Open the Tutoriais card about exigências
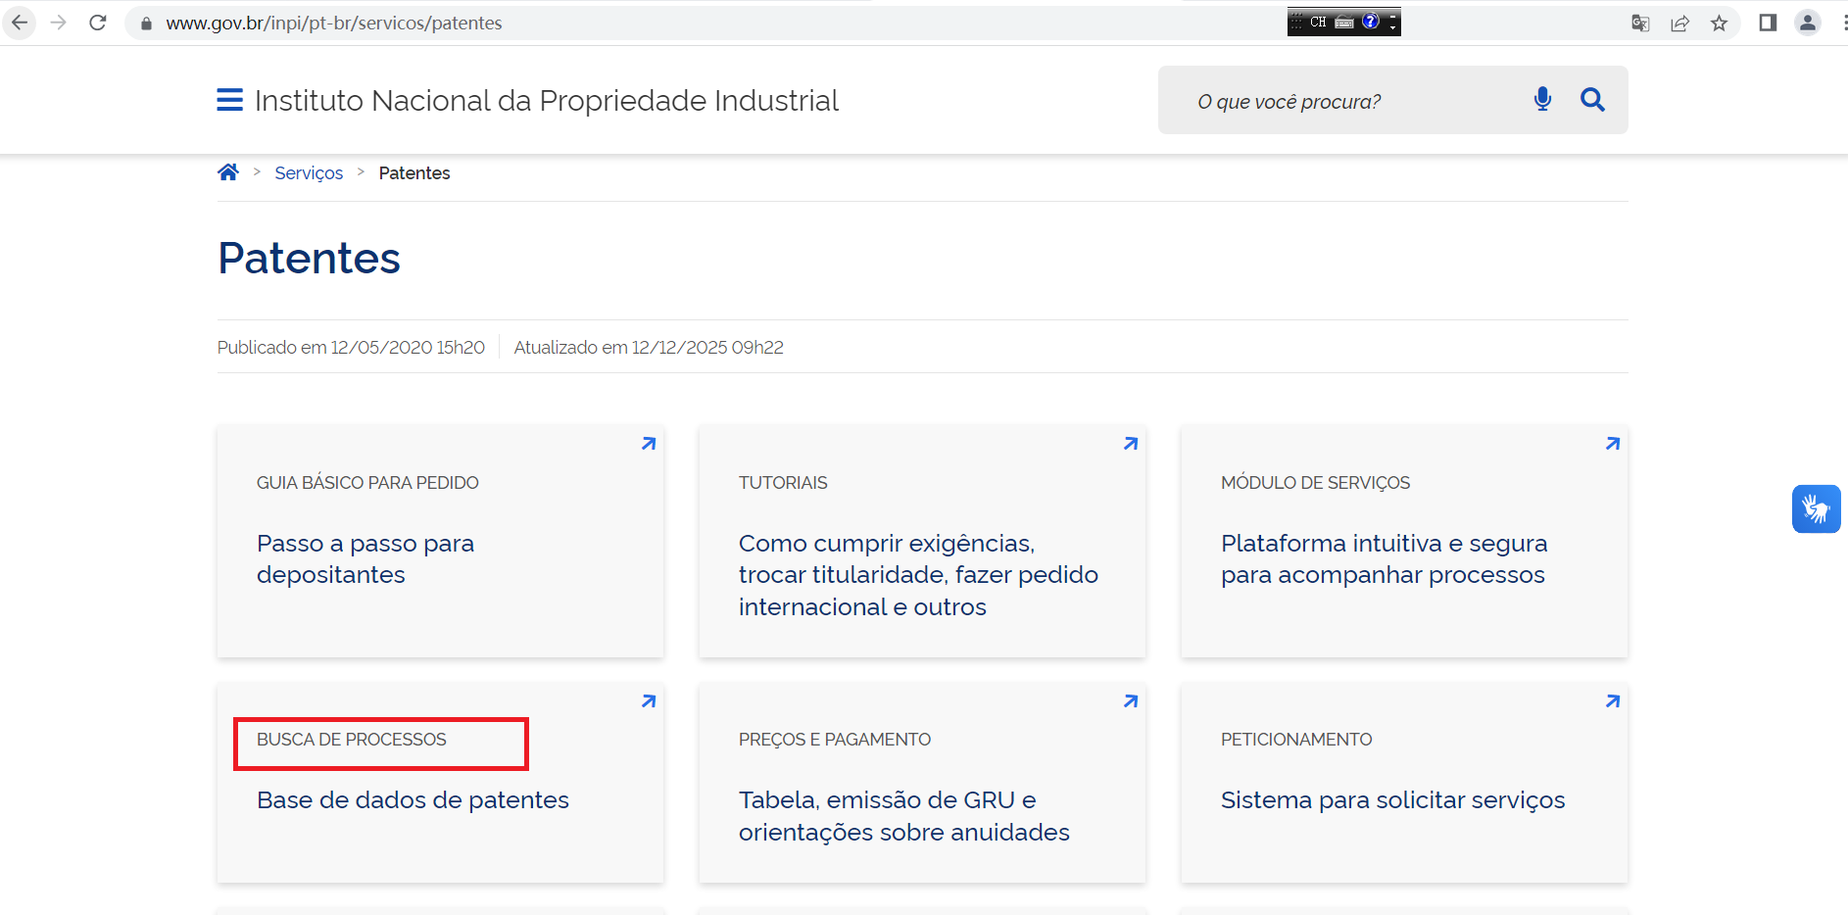Image resolution: width=1848 pixels, height=915 pixels. [x=917, y=574]
